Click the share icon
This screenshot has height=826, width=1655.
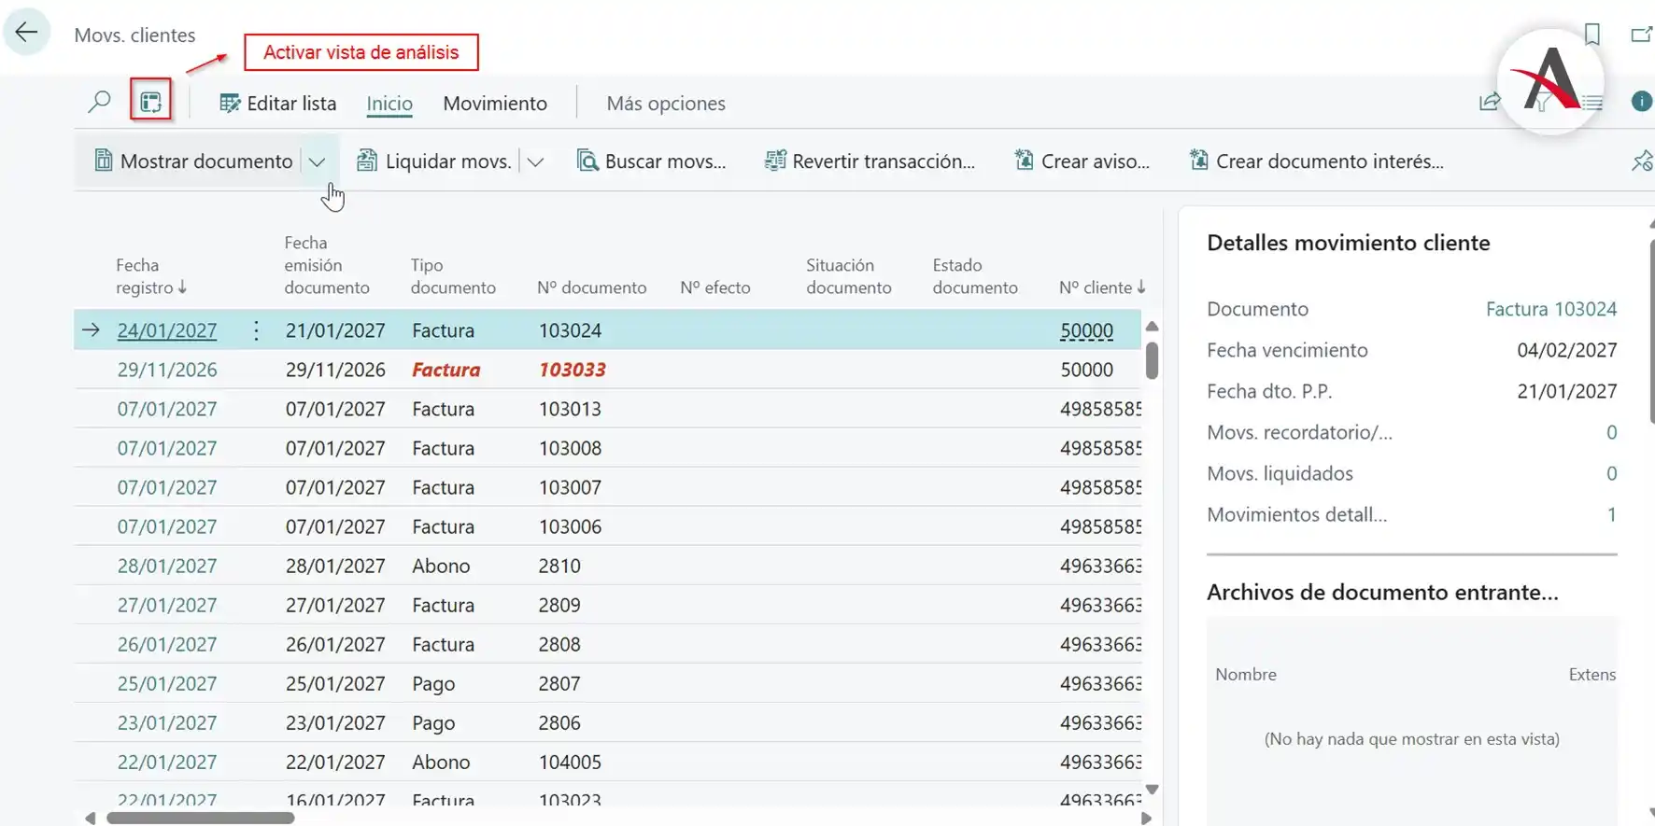1490,102
